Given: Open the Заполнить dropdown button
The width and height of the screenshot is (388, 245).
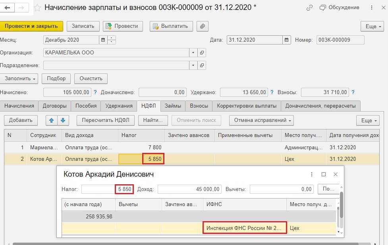Looking at the screenshot, I should tap(19, 79).
